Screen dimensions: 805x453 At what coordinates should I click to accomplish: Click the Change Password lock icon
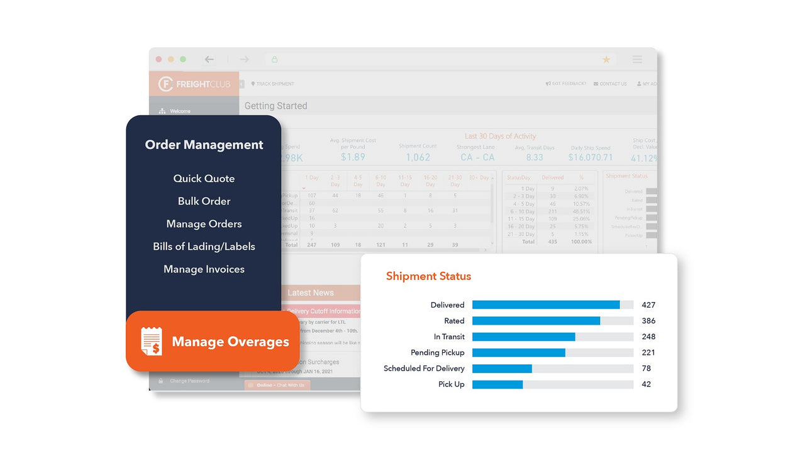pos(160,381)
